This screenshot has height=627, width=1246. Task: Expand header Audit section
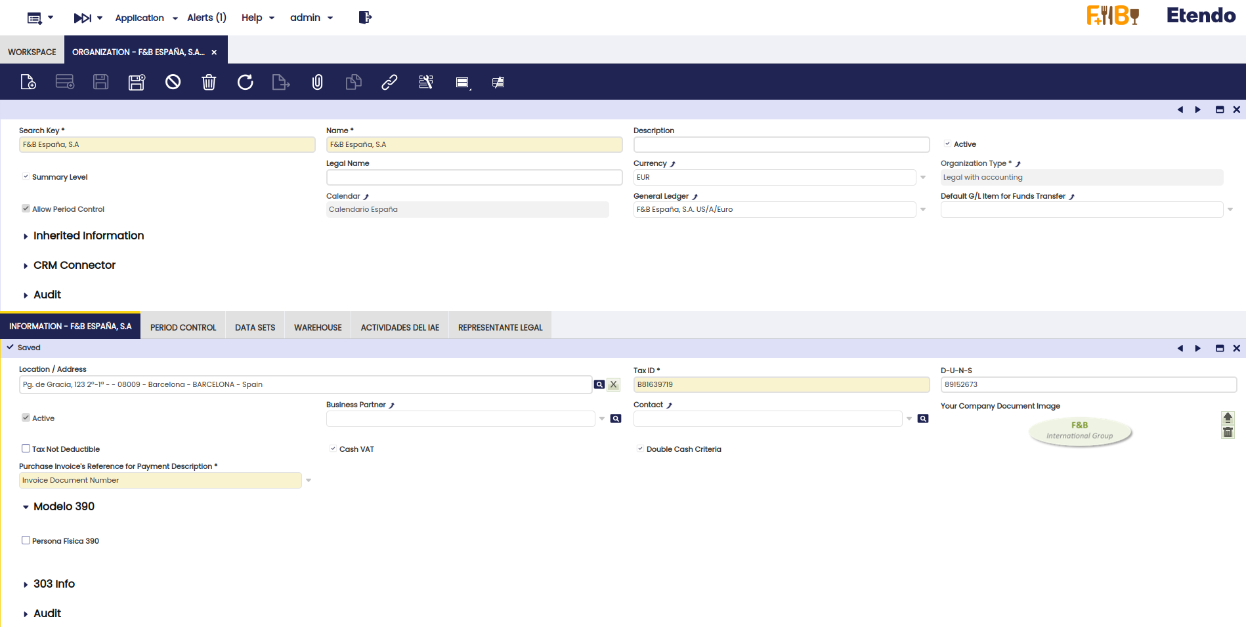(x=41, y=294)
